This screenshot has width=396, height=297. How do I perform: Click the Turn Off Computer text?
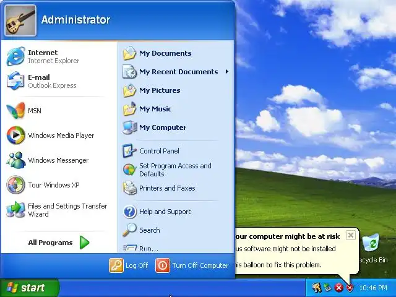point(200,265)
